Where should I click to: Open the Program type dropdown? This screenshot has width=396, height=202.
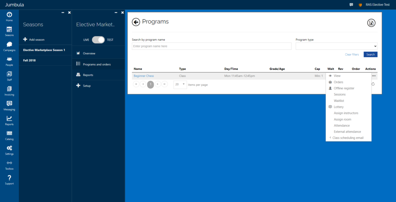[336, 46]
